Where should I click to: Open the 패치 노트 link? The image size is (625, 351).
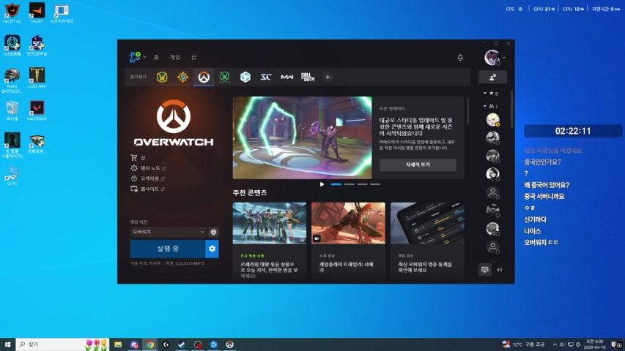(148, 168)
